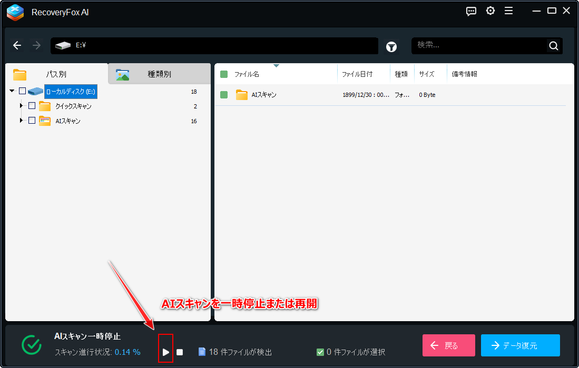Click the count 16 beside AIスキャン
The image size is (579, 368).
tap(194, 121)
